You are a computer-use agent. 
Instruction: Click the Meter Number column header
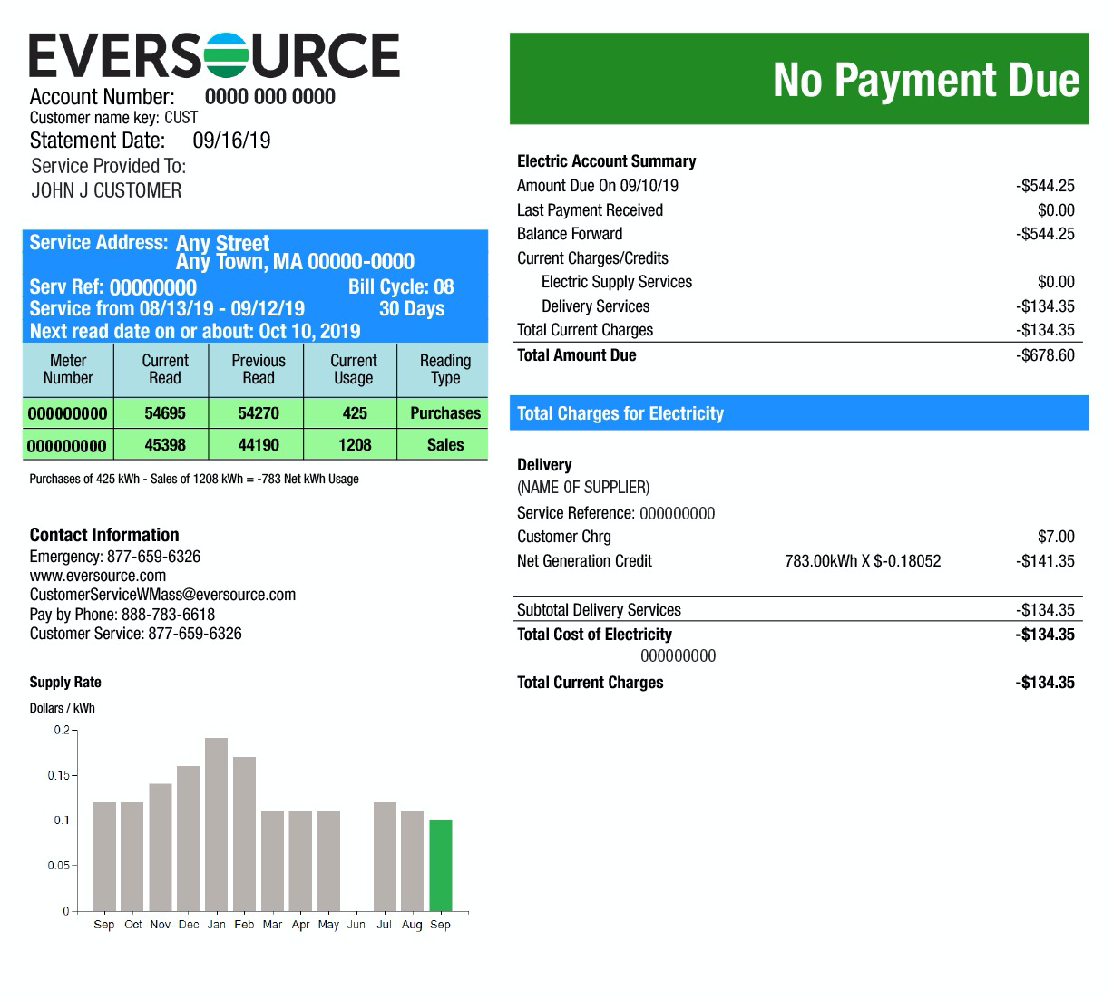point(68,369)
